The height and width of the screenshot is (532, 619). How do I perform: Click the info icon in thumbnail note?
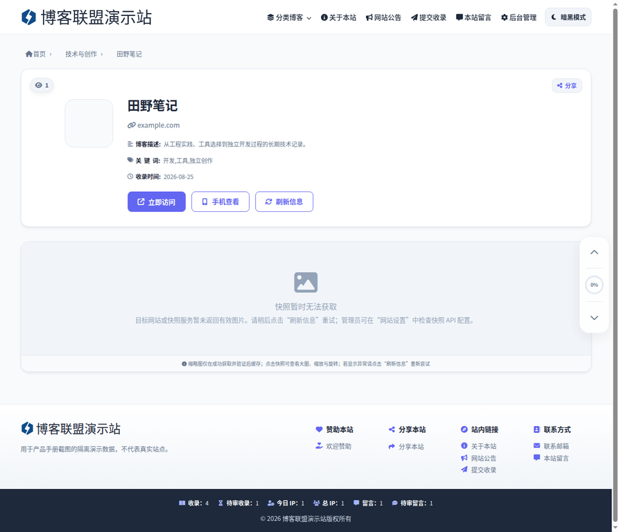184,364
